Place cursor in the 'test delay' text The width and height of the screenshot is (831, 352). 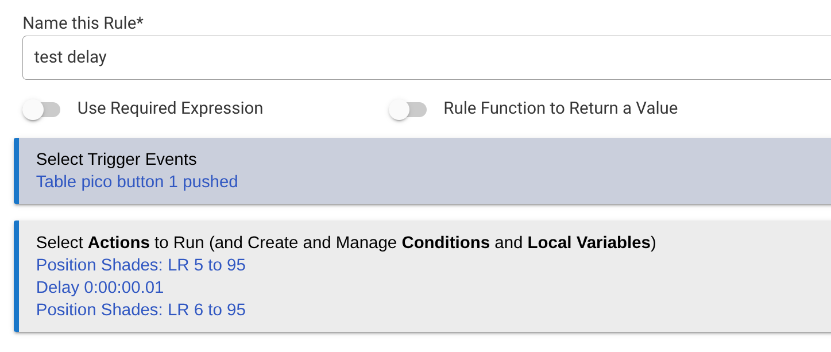click(x=71, y=57)
